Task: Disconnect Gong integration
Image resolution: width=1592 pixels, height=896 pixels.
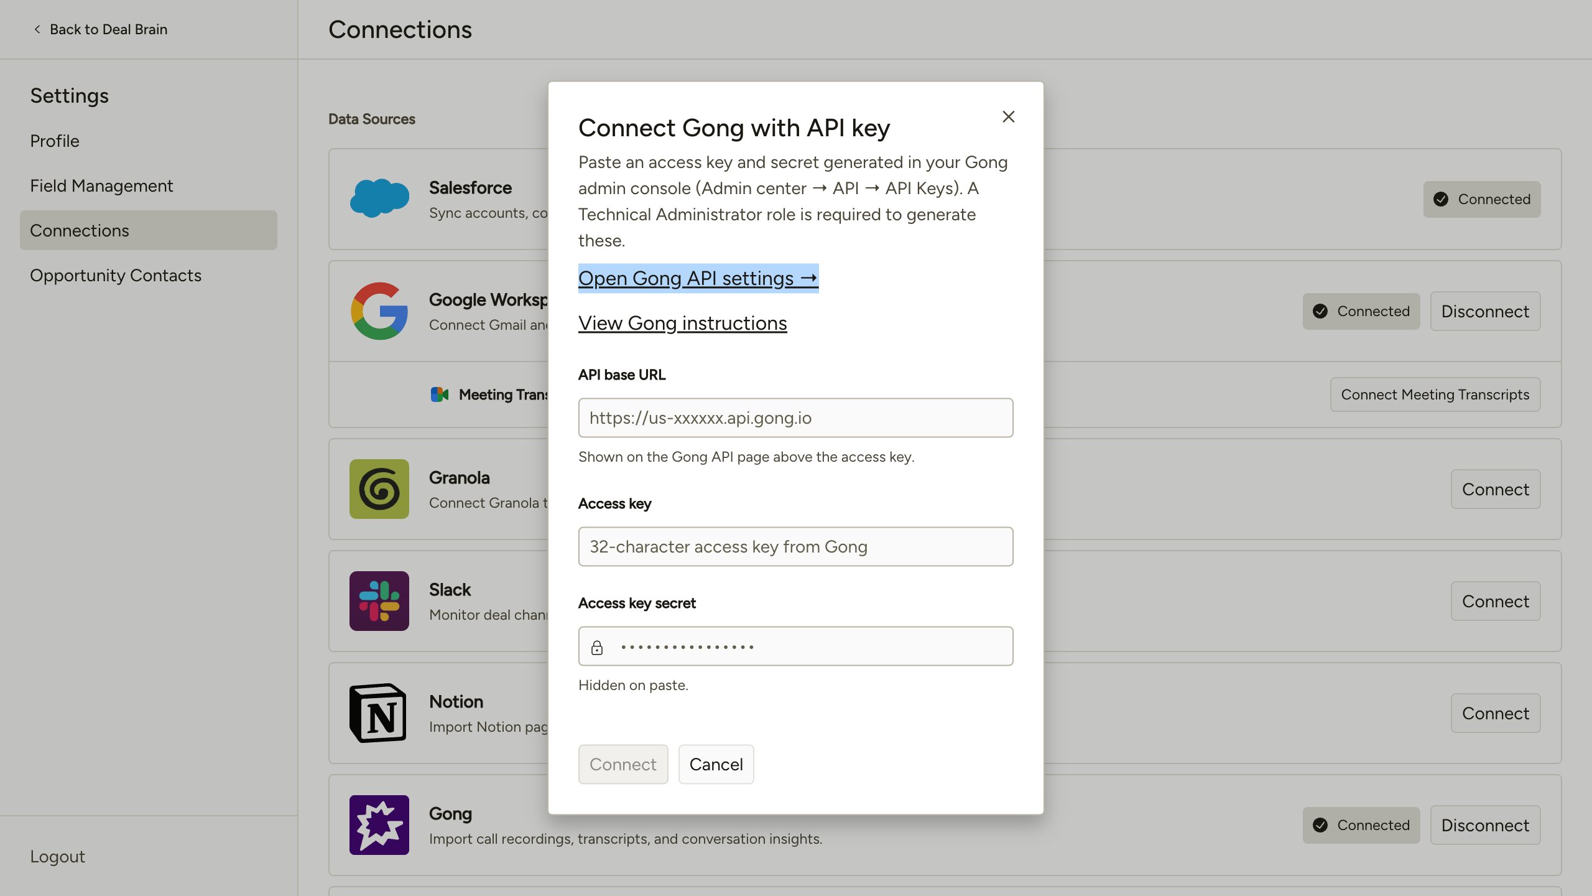Action: click(x=1486, y=825)
